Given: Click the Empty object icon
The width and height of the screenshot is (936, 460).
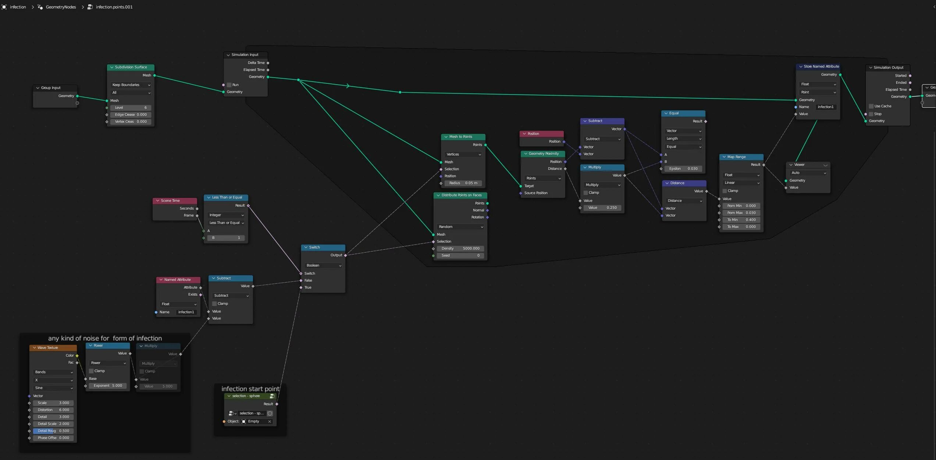Looking at the screenshot, I should click(x=244, y=421).
